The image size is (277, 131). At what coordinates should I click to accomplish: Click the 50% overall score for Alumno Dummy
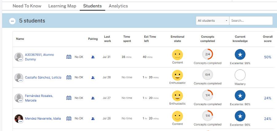267,57
